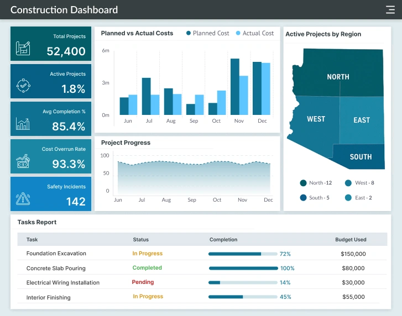Image resolution: width=402 pixels, height=316 pixels.
Task: Click the Avg Completion chart icon
Action: tap(23, 123)
